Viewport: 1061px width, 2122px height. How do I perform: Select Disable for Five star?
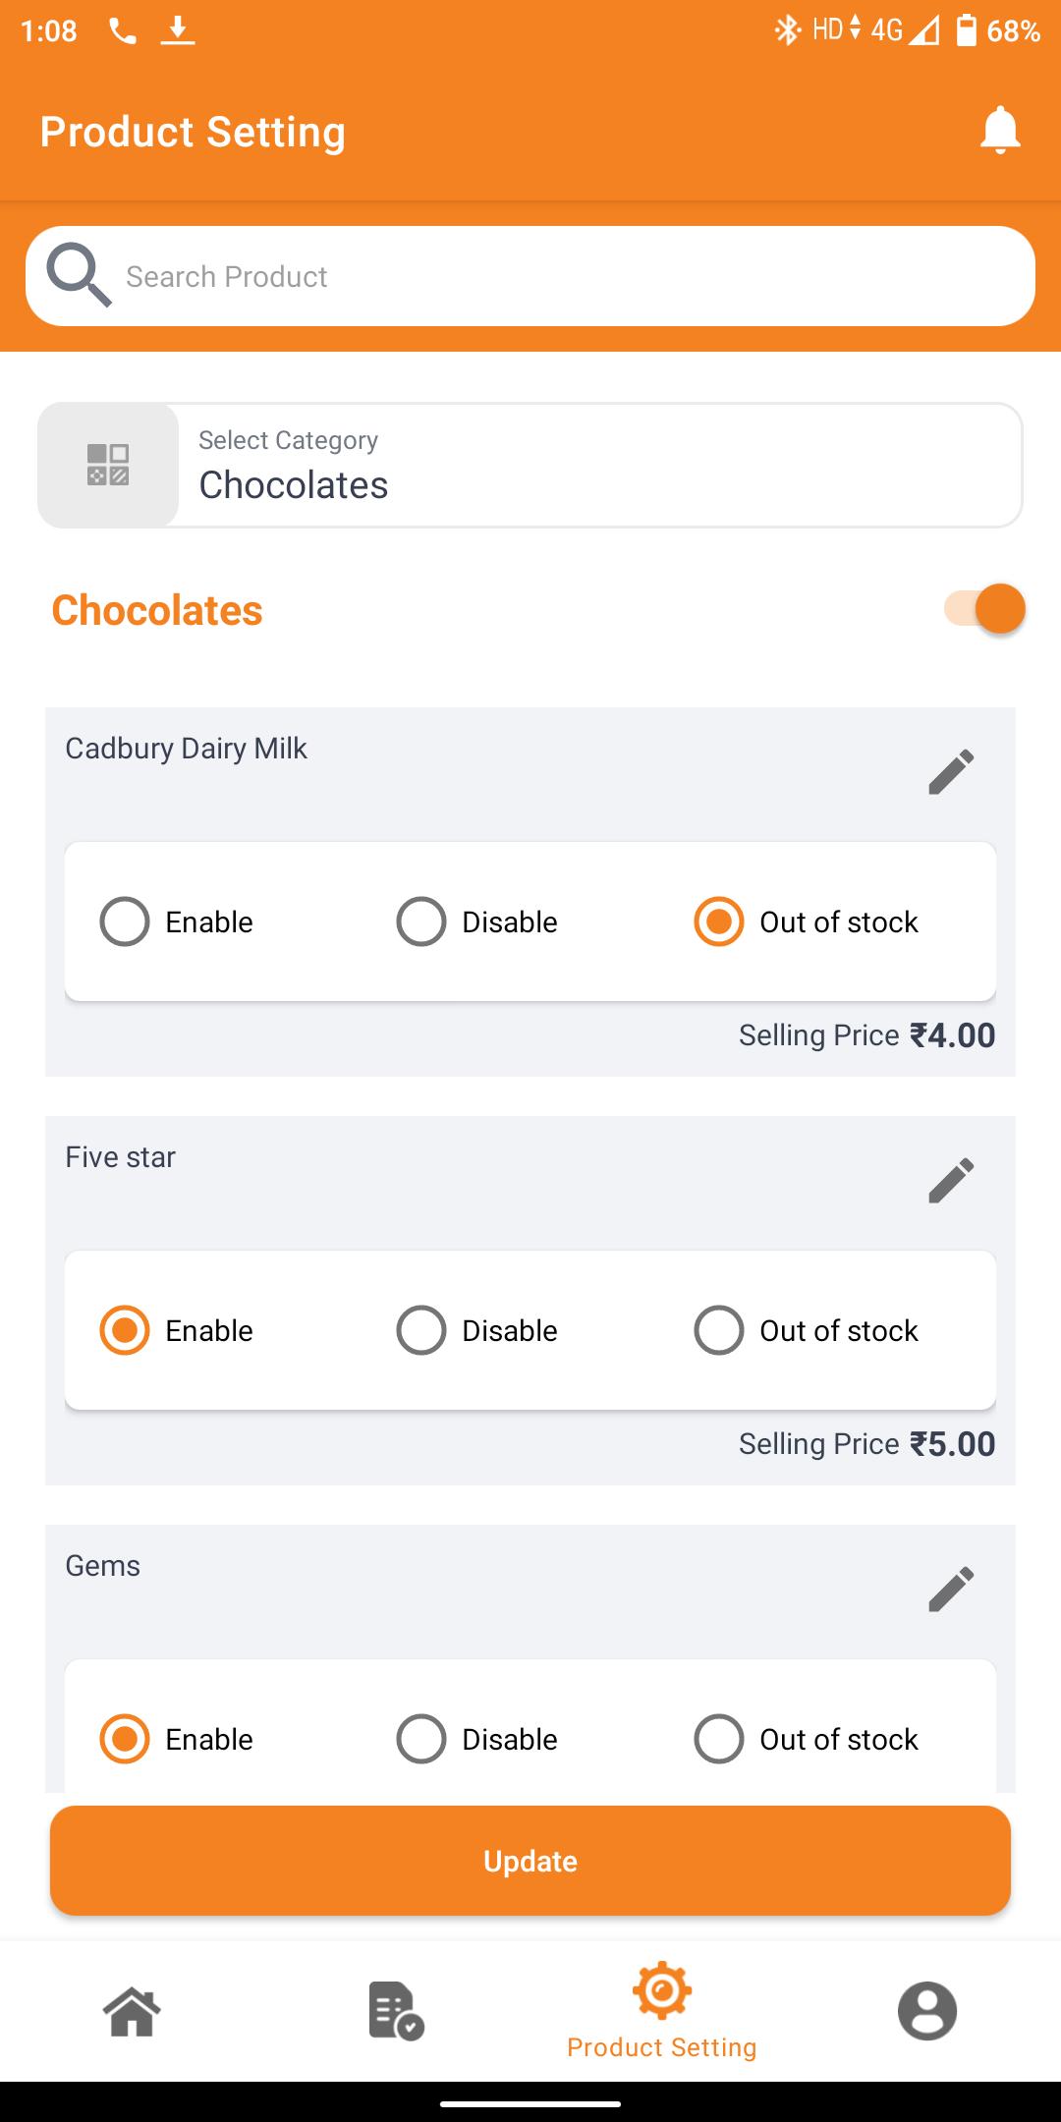[x=476, y=1331]
